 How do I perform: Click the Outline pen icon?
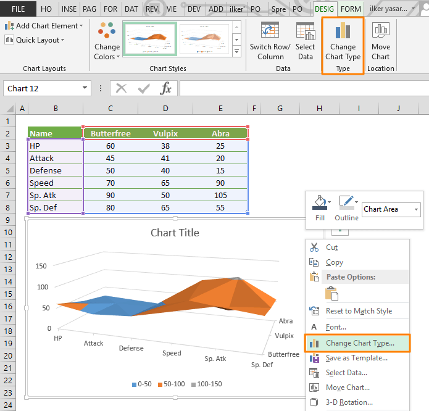click(347, 203)
